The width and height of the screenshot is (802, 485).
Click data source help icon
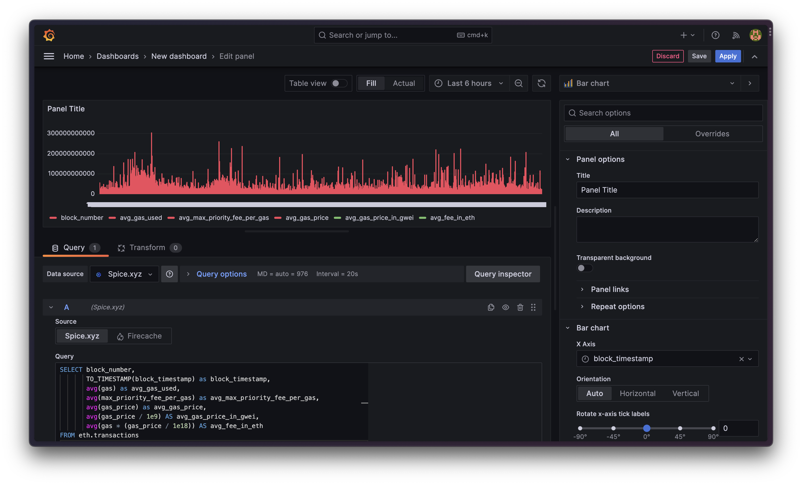point(169,274)
